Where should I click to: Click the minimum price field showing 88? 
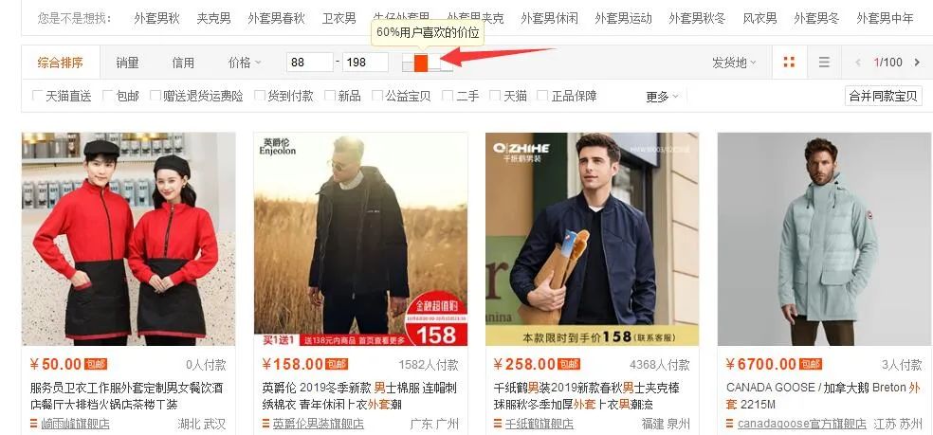(309, 62)
